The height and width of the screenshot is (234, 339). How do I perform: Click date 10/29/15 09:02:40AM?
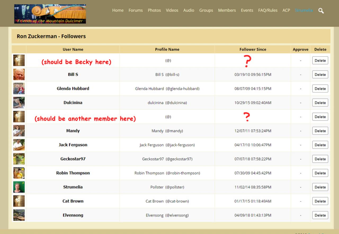[253, 103]
